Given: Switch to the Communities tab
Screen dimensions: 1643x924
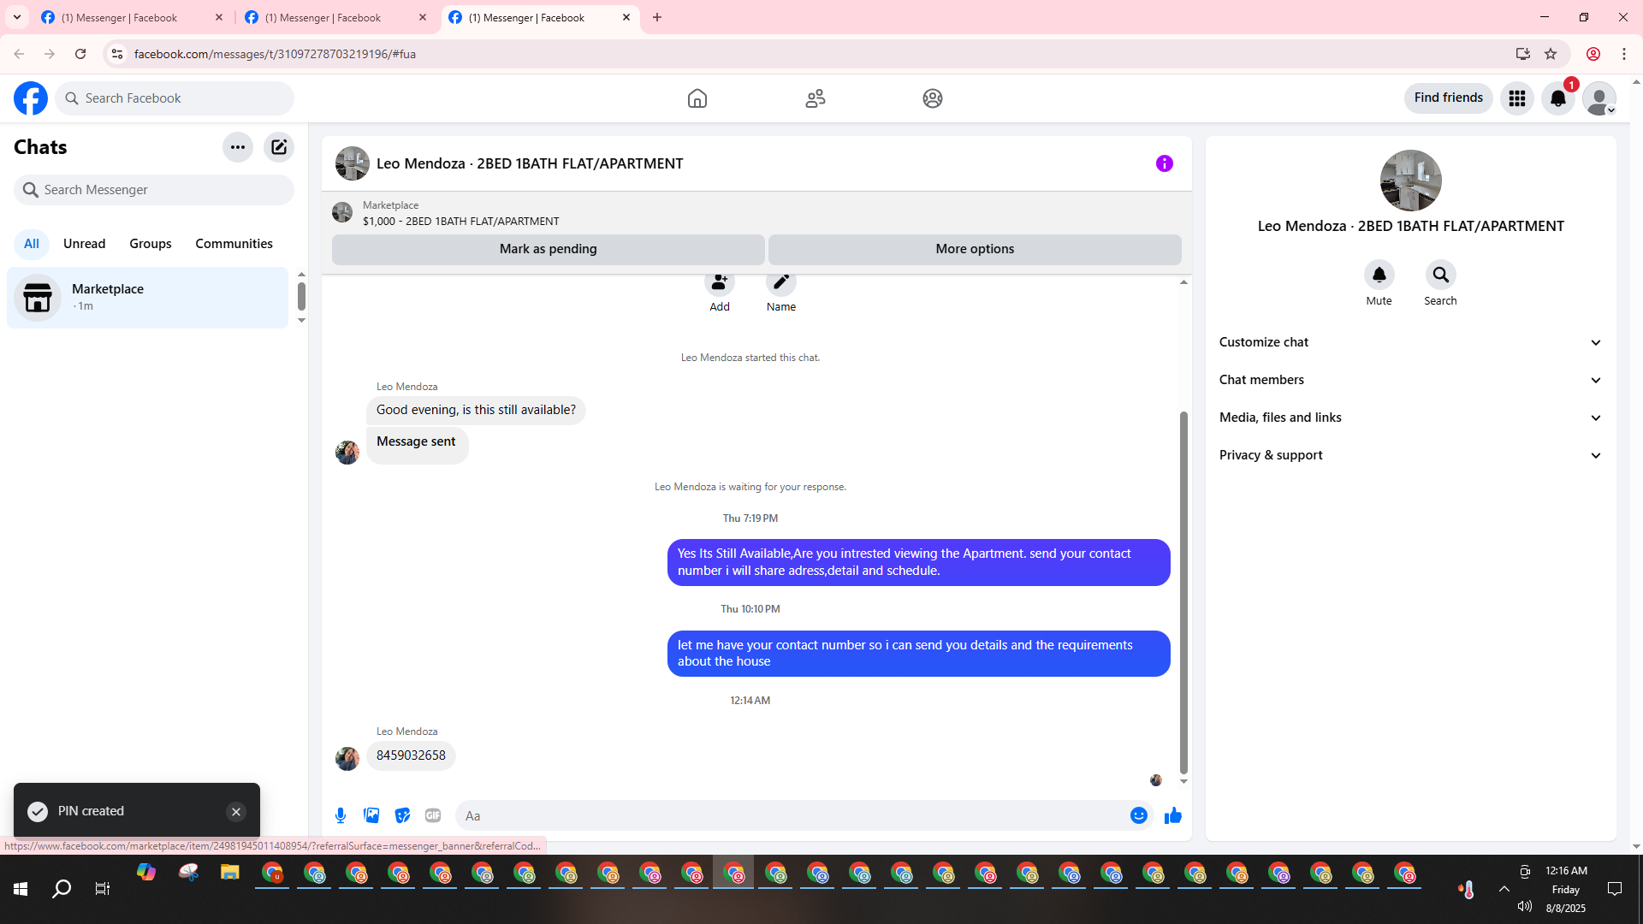Looking at the screenshot, I should pos(234,244).
